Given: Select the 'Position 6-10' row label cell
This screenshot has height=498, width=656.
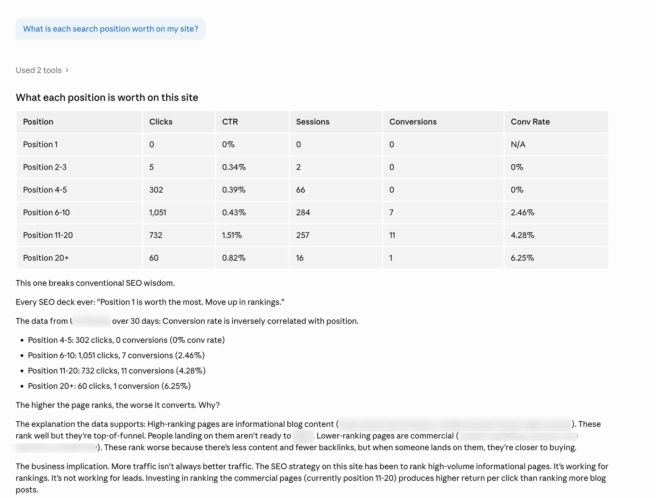Looking at the screenshot, I should [46, 213].
